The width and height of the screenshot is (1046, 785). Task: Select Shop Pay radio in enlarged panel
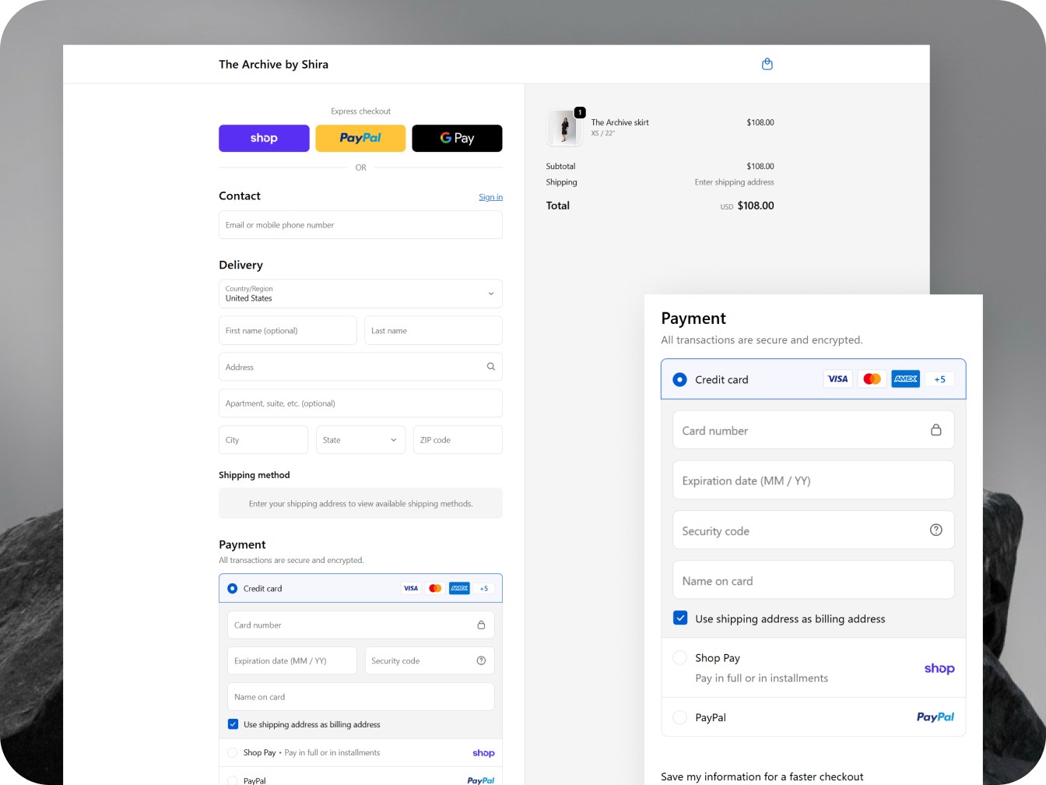pos(679,657)
